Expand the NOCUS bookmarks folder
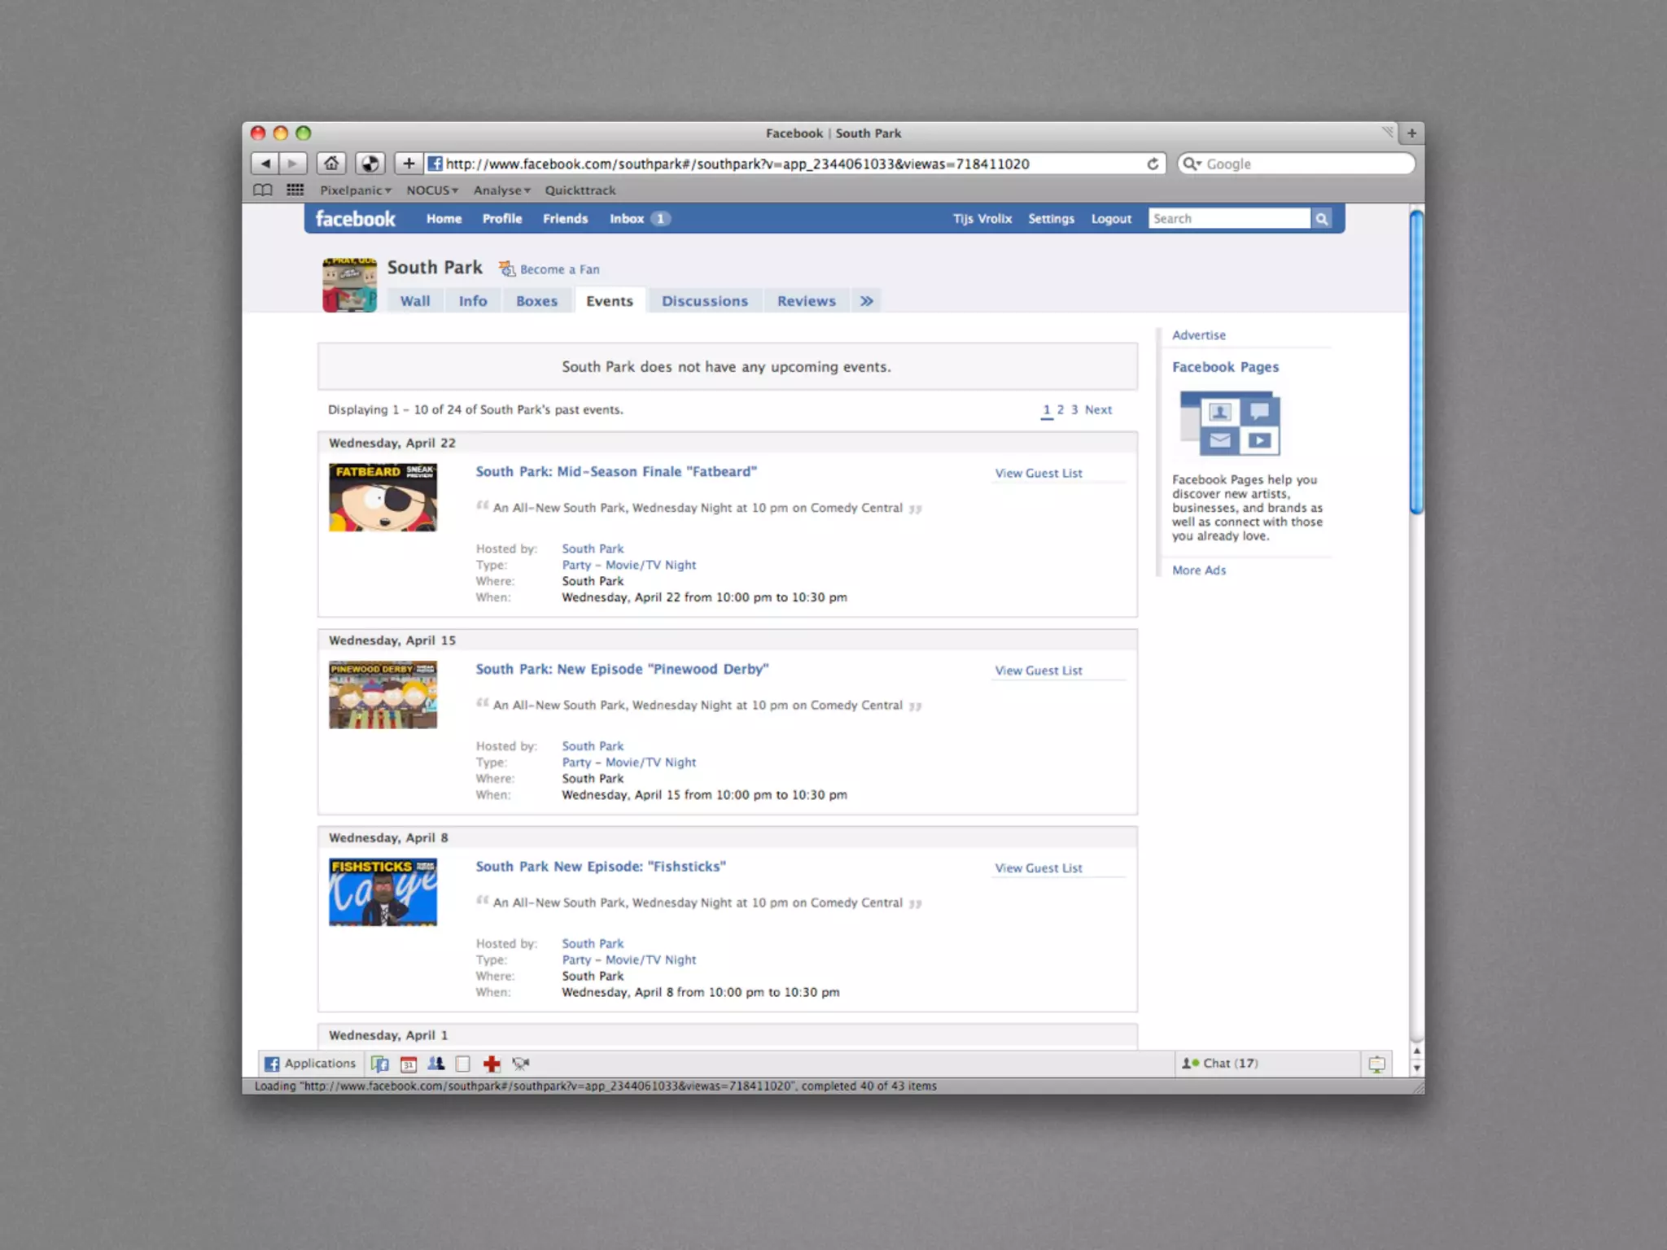Image resolution: width=1667 pixels, height=1250 pixels. coord(432,190)
